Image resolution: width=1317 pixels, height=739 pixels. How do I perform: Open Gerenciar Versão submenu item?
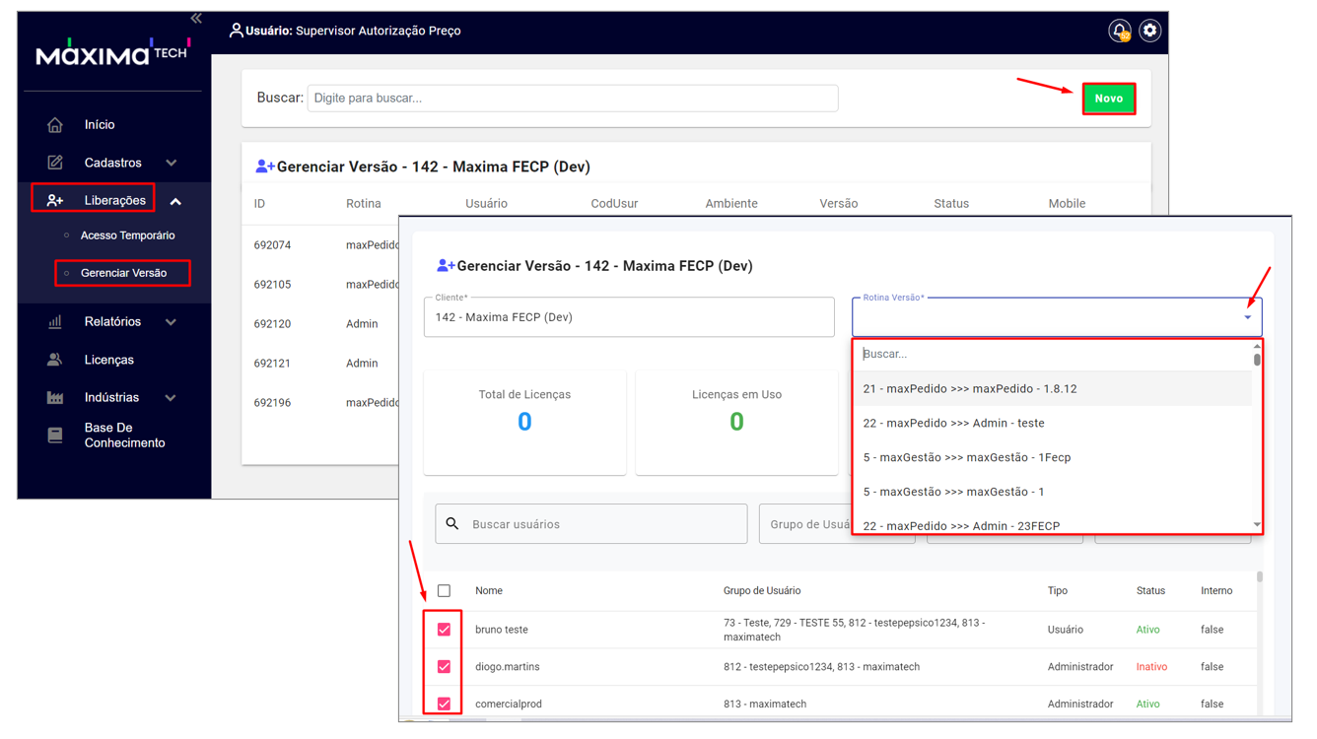tap(123, 273)
